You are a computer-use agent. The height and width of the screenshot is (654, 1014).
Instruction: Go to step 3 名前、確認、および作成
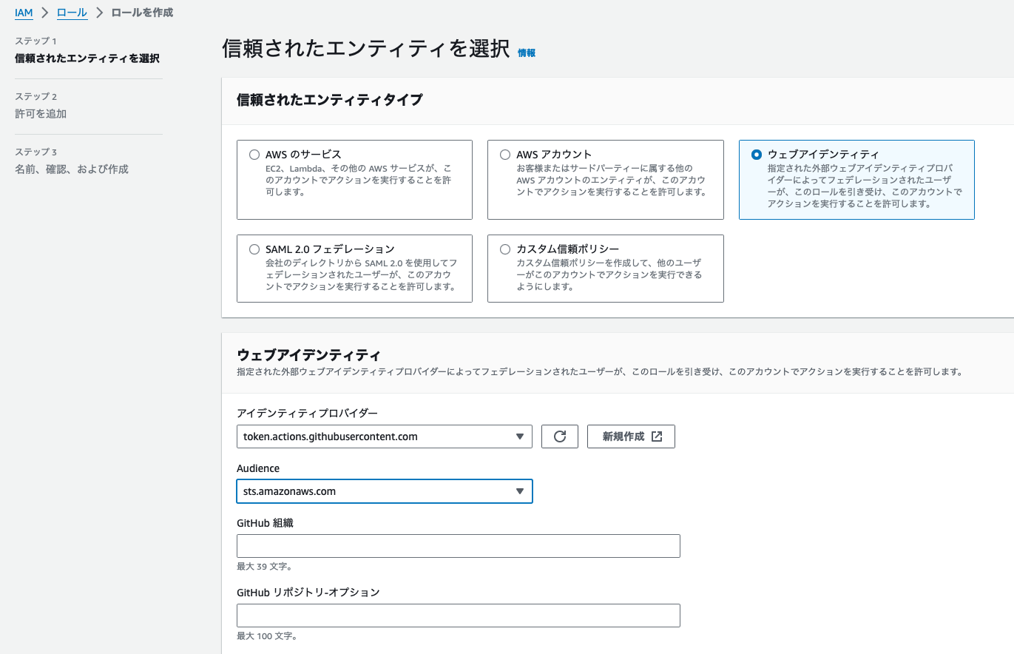pyautogui.click(x=72, y=169)
